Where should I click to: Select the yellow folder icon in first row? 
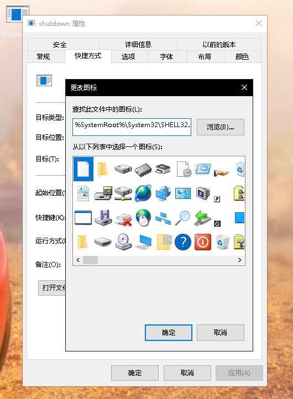click(x=103, y=169)
